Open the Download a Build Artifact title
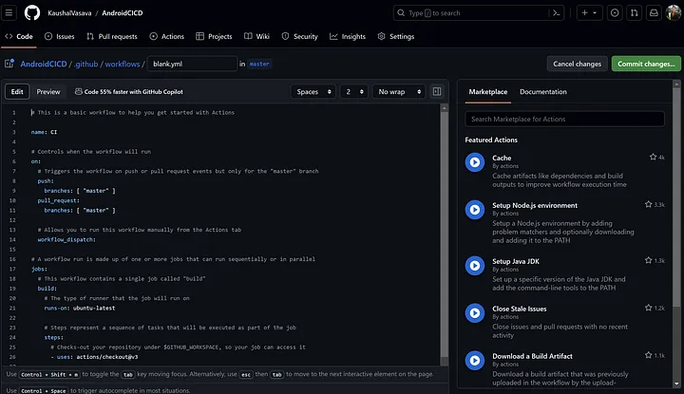Screen dimensions: 684x394 532,356
